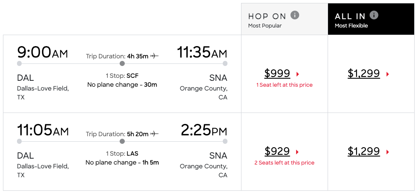
Task: Select the $929 Hop On fare
Action: point(277,151)
